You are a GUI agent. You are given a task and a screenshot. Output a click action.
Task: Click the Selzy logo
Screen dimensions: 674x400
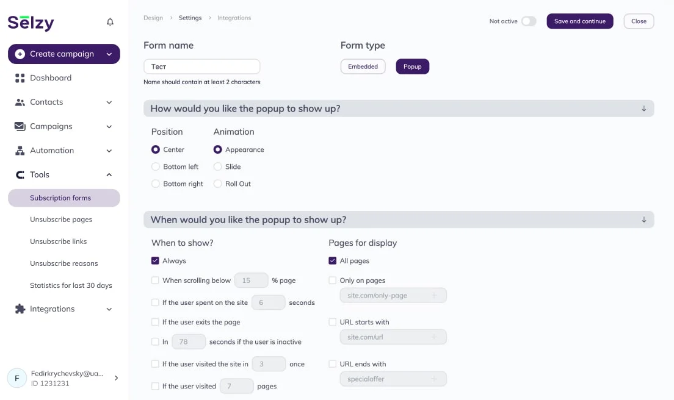(31, 23)
